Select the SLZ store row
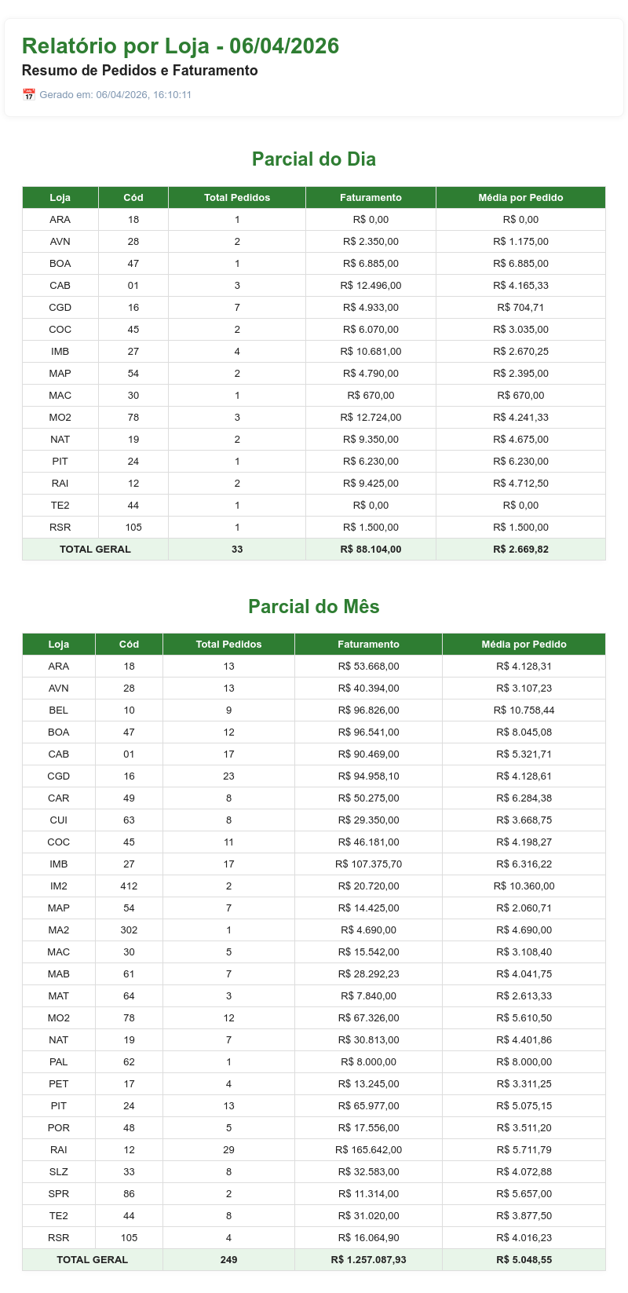Image resolution: width=628 pixels, height=1293 pixels. (314, 1172)
